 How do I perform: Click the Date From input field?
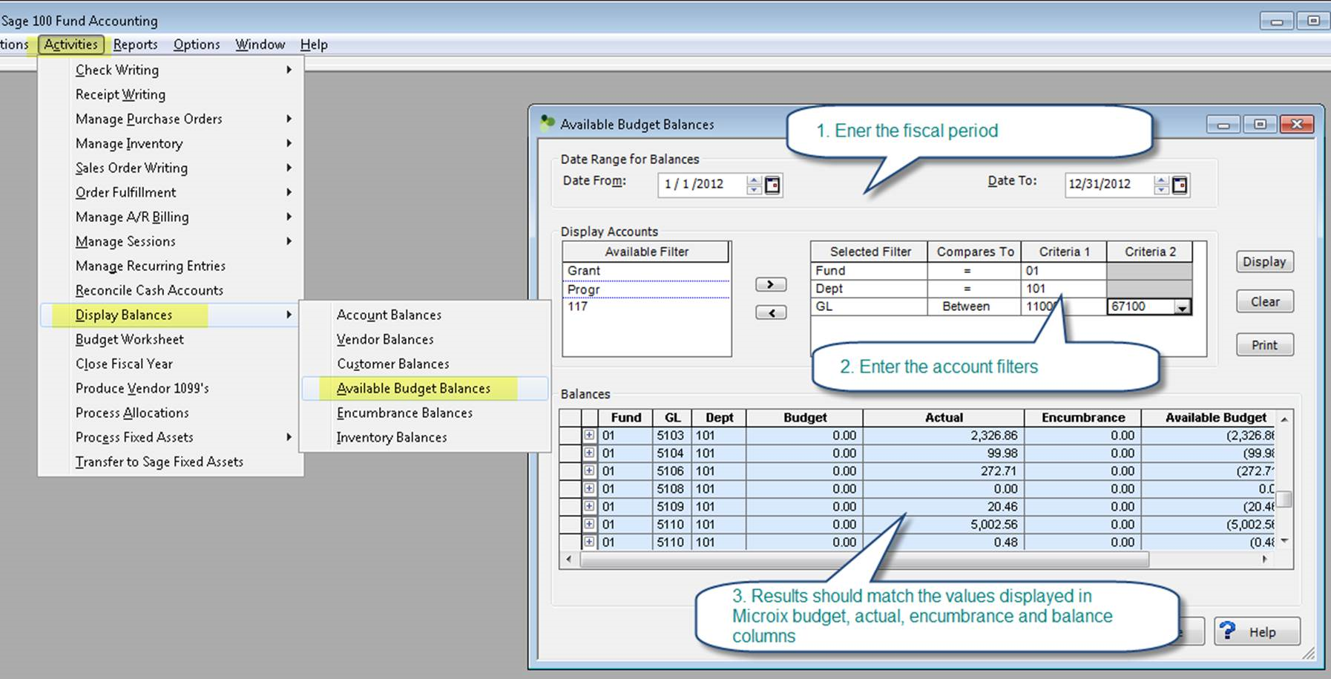[701, 185]
